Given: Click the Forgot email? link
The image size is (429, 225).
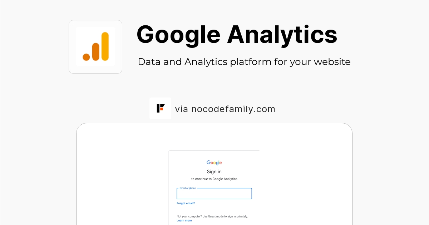Looking at the screenshot, I should click(186, 203).
